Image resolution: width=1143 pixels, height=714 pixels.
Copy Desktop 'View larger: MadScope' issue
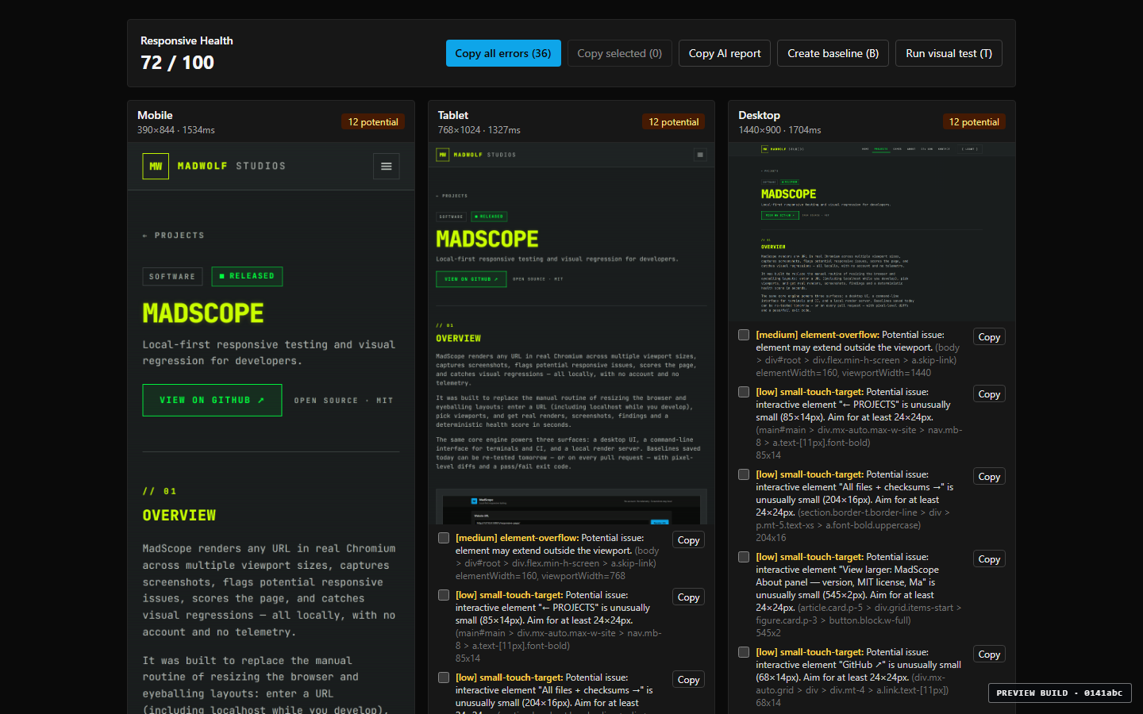989,559
